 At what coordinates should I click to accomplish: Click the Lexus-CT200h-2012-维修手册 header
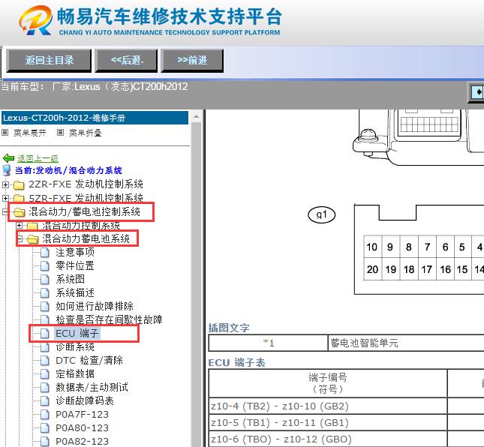pyautogui.click(x=95, y=118)
